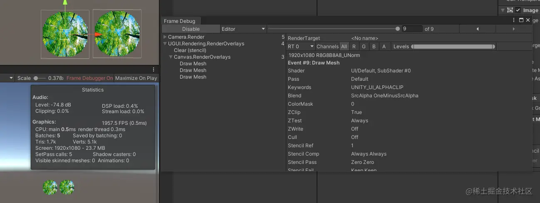This screenshot has width=540, height=203.
Task: Click the red X-axis gizmo arrow
Action: [x=99, y=35]
